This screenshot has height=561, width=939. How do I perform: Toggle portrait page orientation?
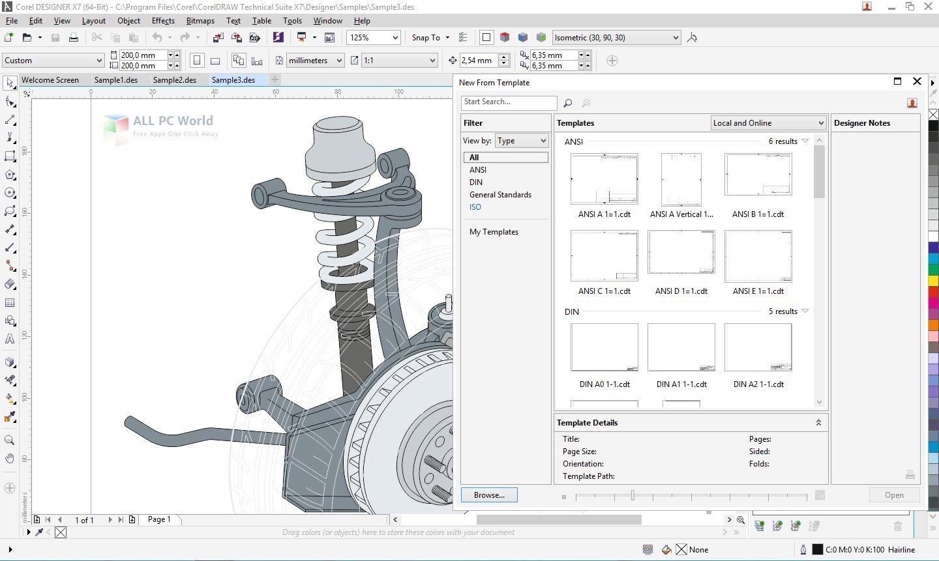coord(197,61)
